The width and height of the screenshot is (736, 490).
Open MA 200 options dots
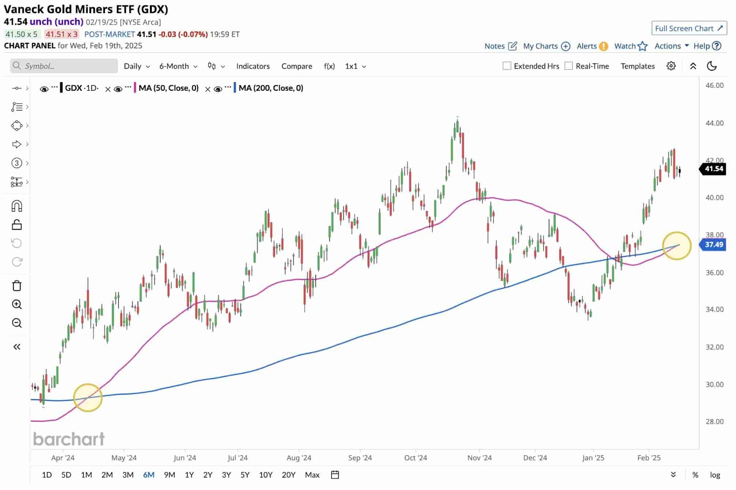coord(228,87)
